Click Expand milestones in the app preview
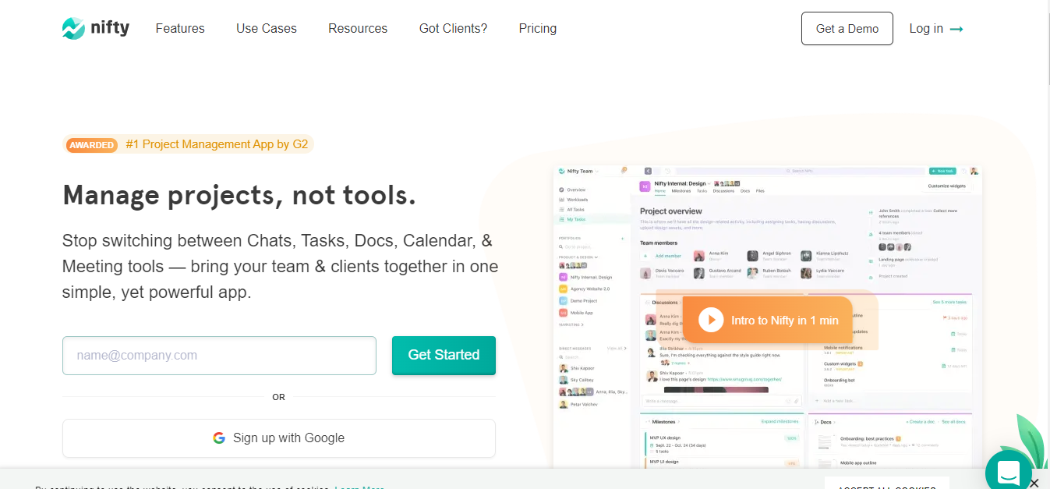 (780, 421)
